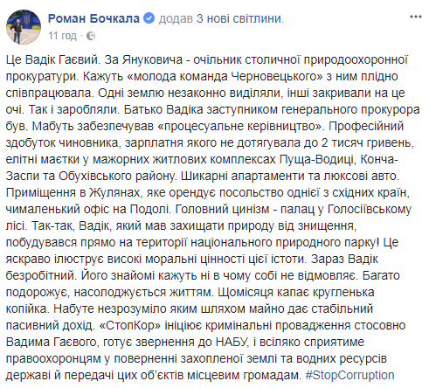Open the post via the '11 год' timestamp
Screen dimensions: 429x388
click(62, 36)
